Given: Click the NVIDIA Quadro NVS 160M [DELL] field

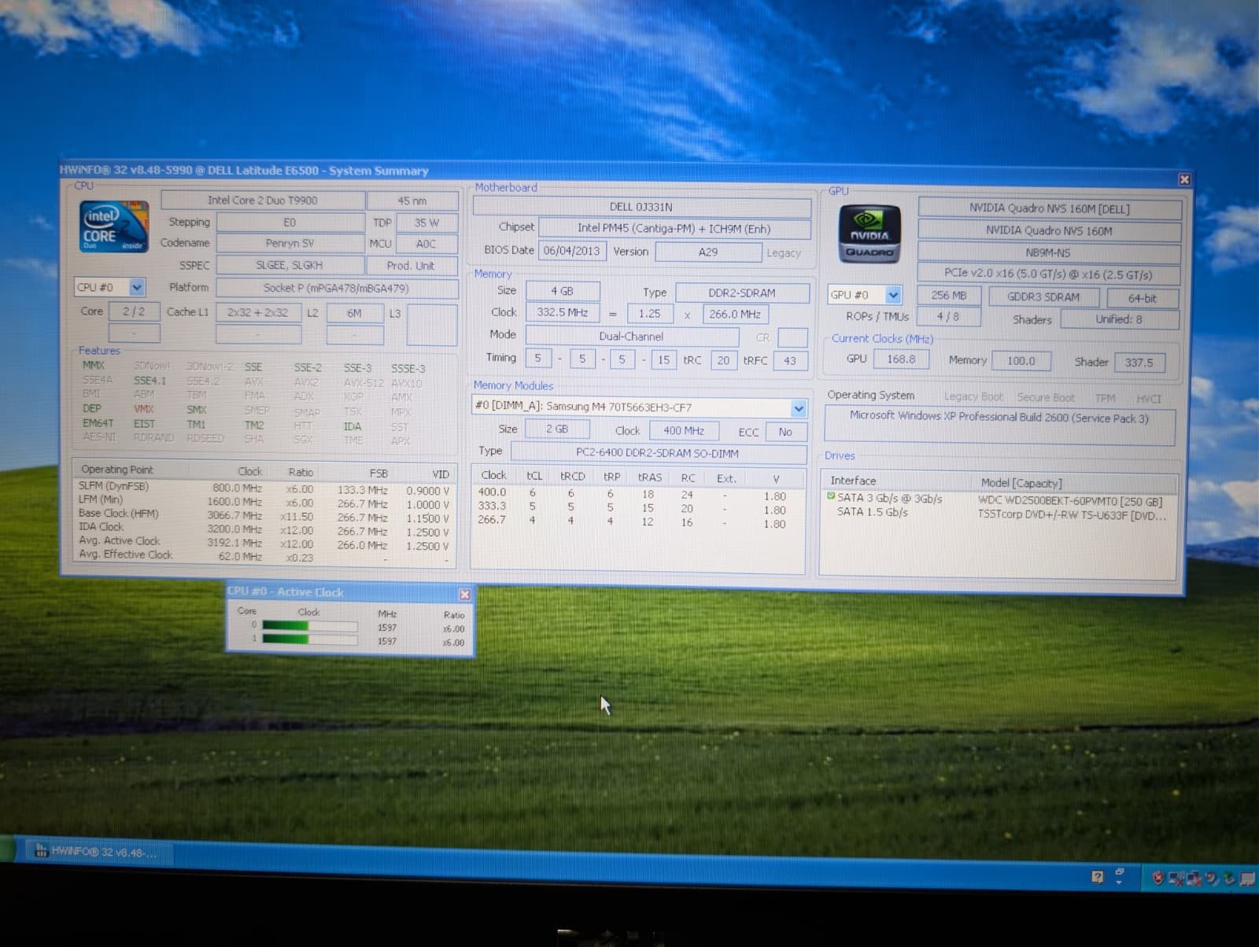Looking at the screenshot, I should point(1049,208).
